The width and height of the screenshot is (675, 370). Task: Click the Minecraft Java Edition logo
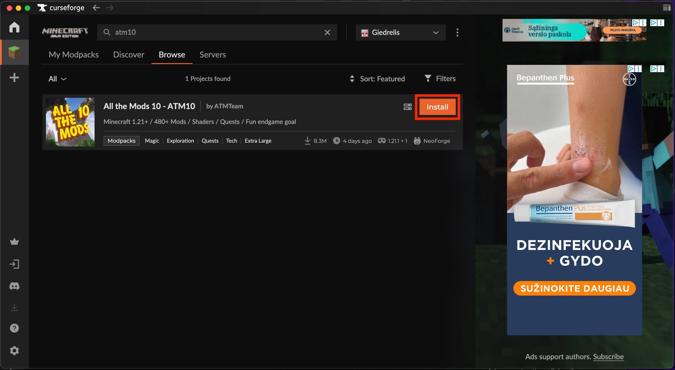click(65, 32)
